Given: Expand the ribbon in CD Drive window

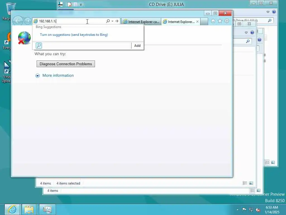Looking at the screenshot, I should pyautogui.click(x=268, y=12).
